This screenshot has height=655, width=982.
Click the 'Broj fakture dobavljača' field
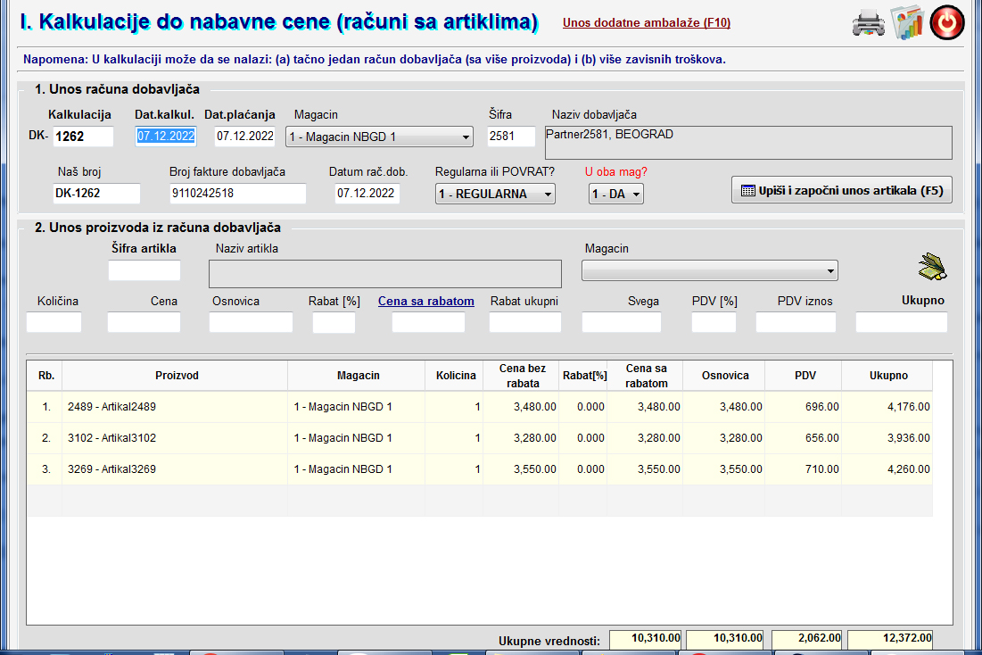point(237,193)
